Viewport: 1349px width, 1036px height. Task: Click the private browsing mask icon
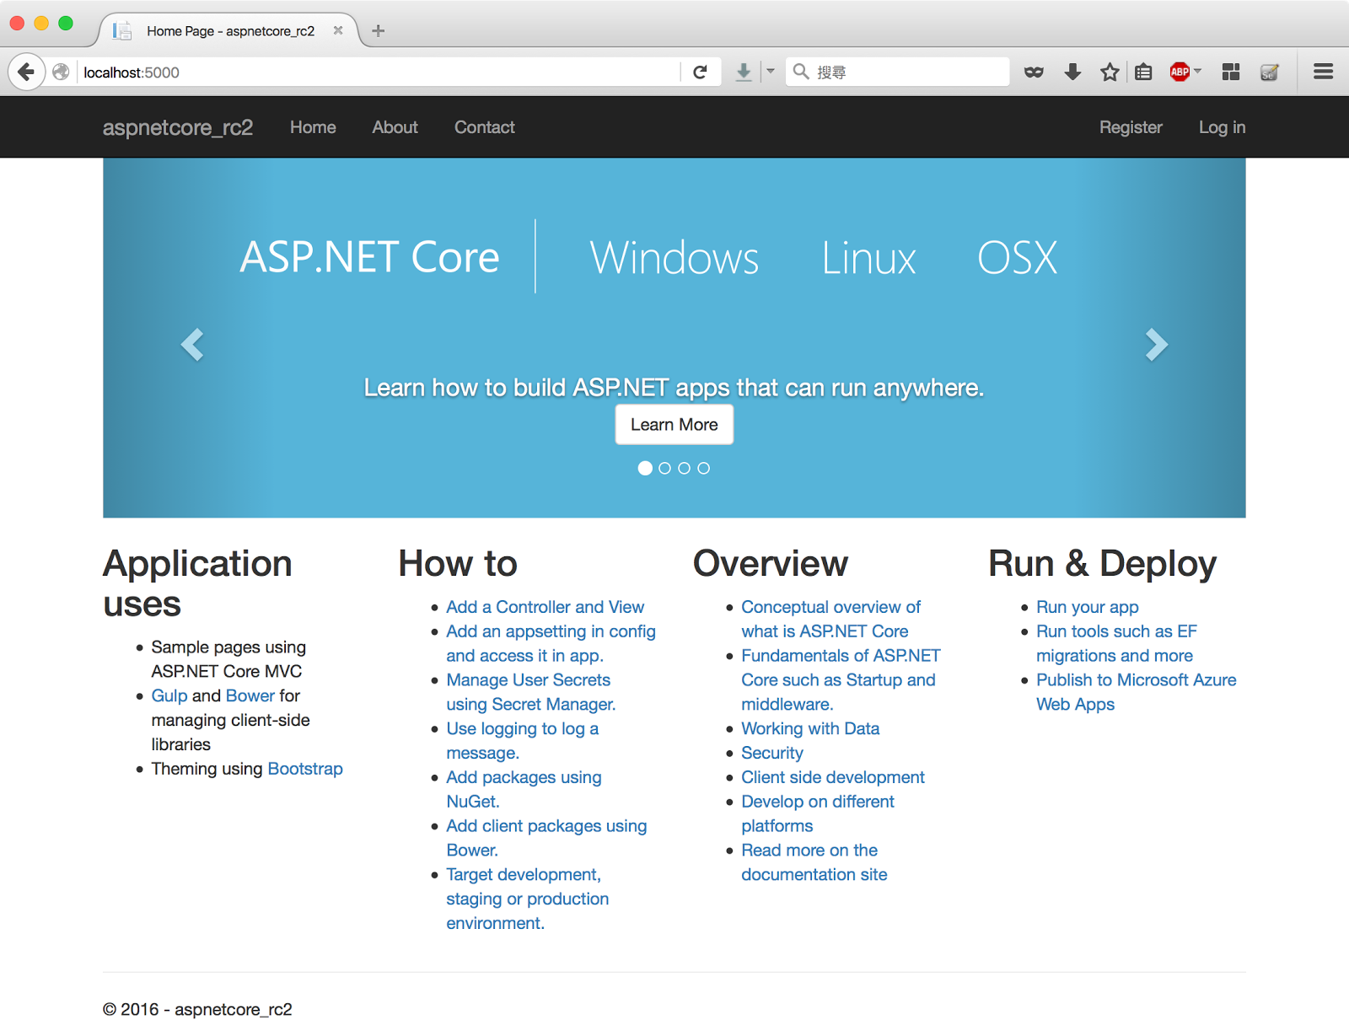coord(1034,72)
